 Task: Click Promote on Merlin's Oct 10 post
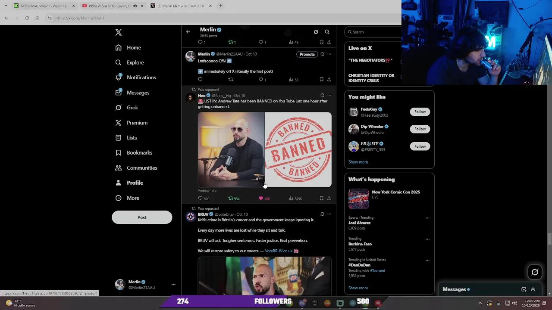307,54
